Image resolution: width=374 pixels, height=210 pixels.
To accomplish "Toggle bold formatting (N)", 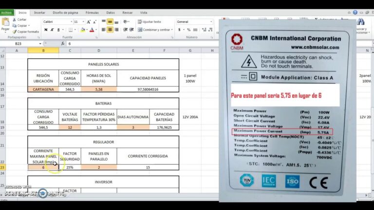I will pyautogui.click(x=46, y=30).
